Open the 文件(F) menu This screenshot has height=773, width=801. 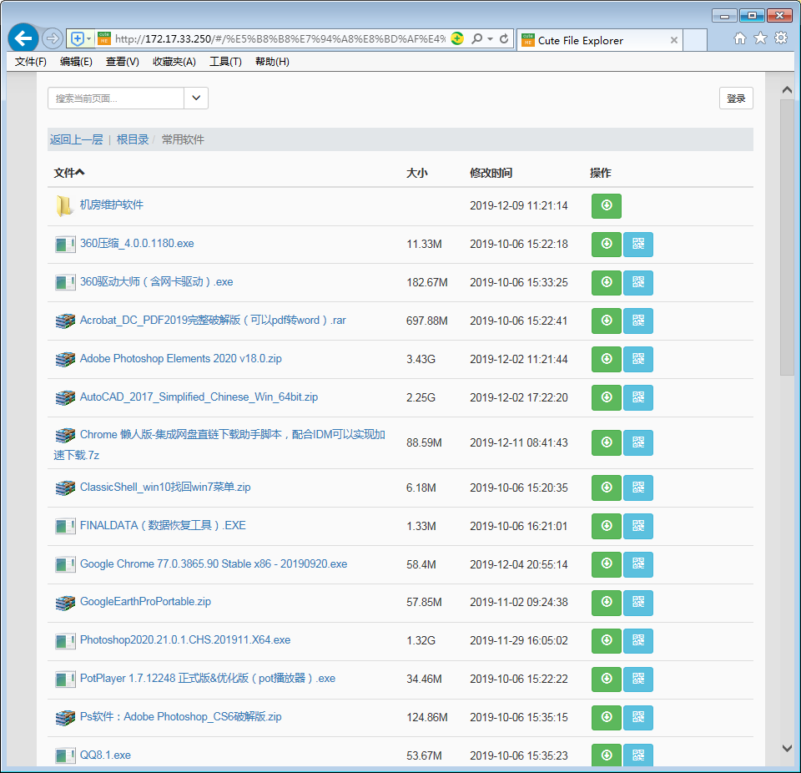tap(30, 62)
